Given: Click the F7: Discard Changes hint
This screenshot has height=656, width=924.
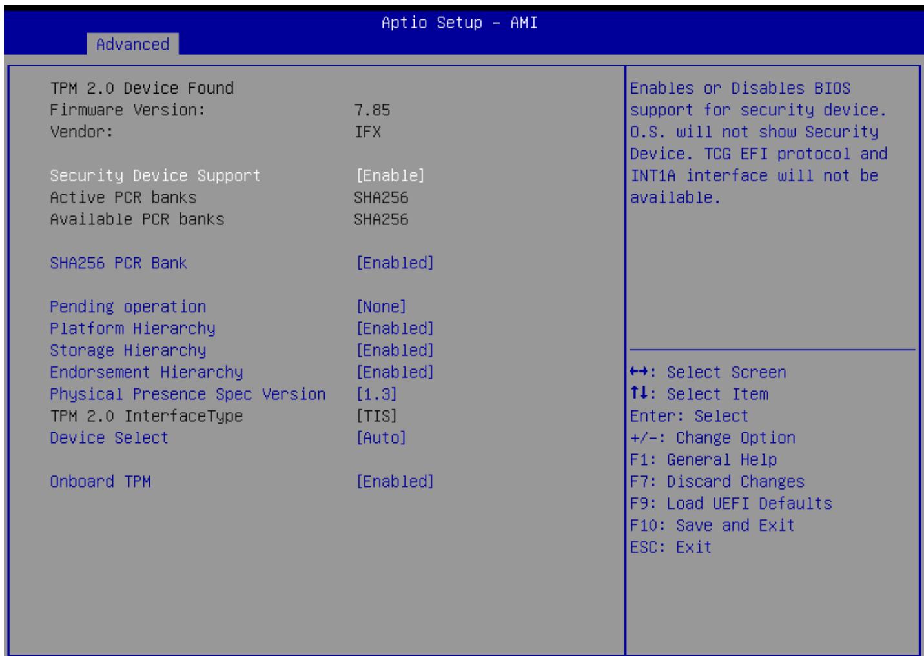Looking at the screenshot, I should click(x=717, y=482).
